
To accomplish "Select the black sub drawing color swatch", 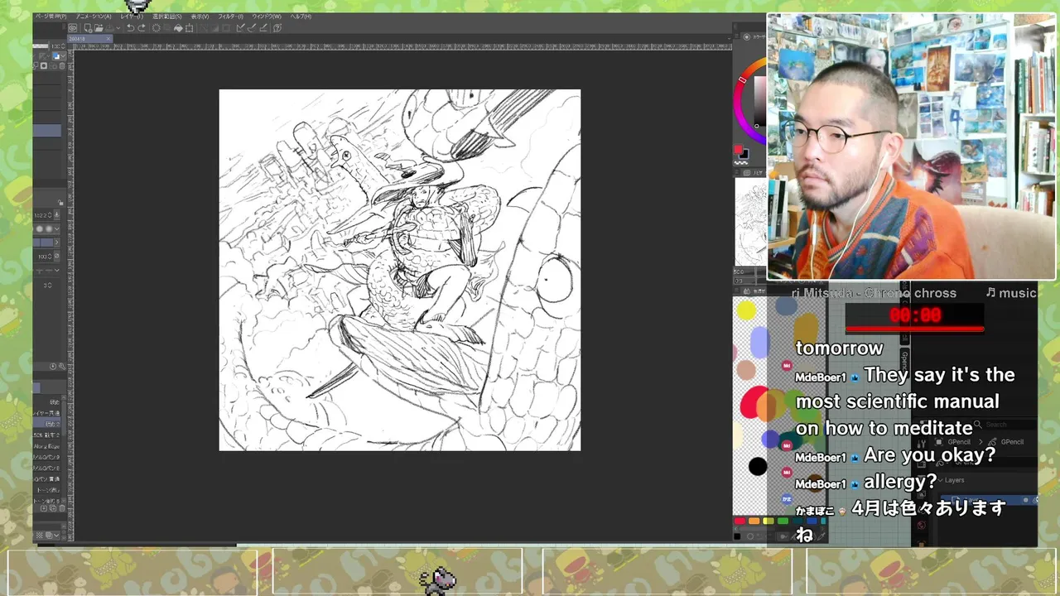I will pos(744,154).
